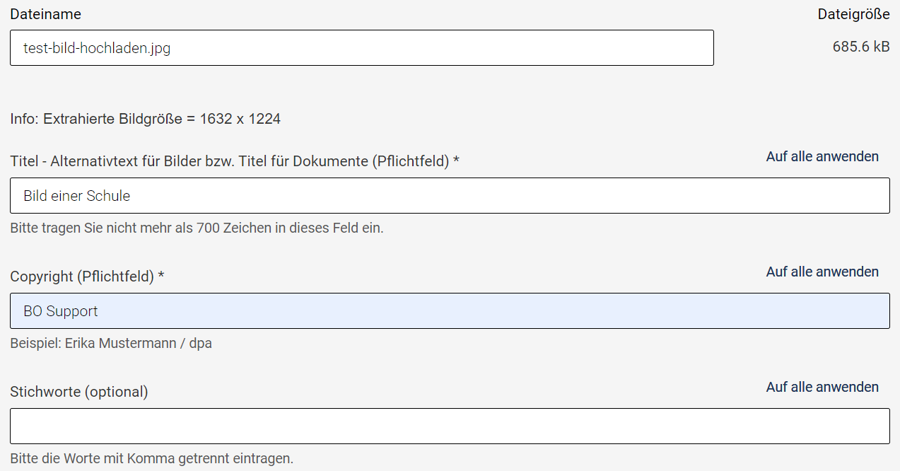The image size is (900, 471).
Task: Click Auf alle anwenden beside Stichworte
Action: coord(822,387)
